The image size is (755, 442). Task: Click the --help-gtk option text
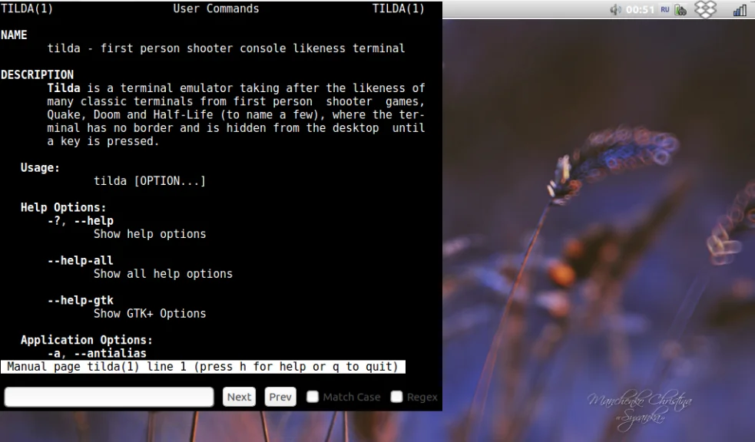click(81, 300)
